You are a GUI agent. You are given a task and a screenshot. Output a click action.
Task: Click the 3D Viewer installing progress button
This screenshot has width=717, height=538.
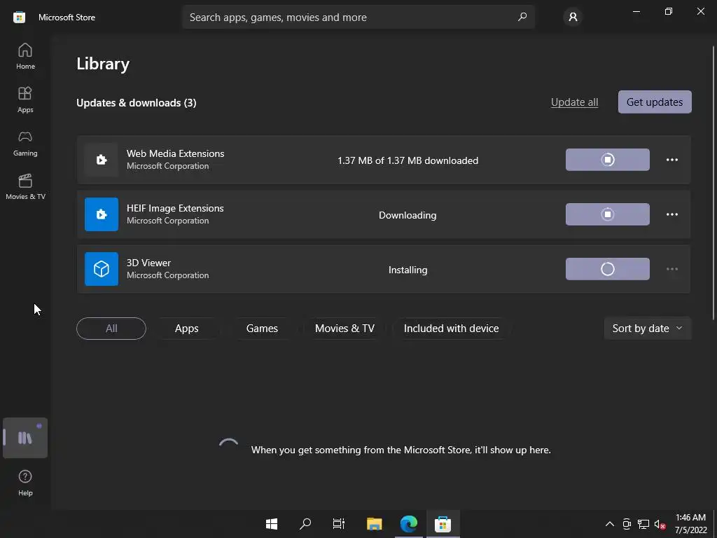[x=607, y=269]
